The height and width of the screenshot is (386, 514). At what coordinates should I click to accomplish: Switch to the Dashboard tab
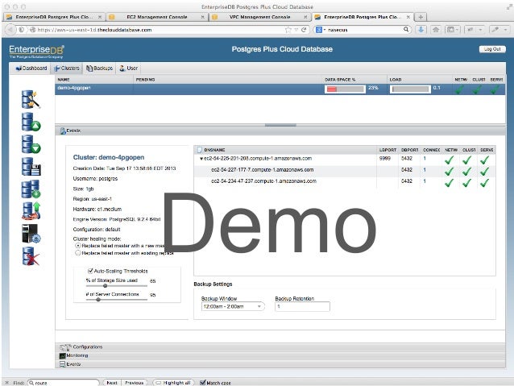click(x=29, y=68)
